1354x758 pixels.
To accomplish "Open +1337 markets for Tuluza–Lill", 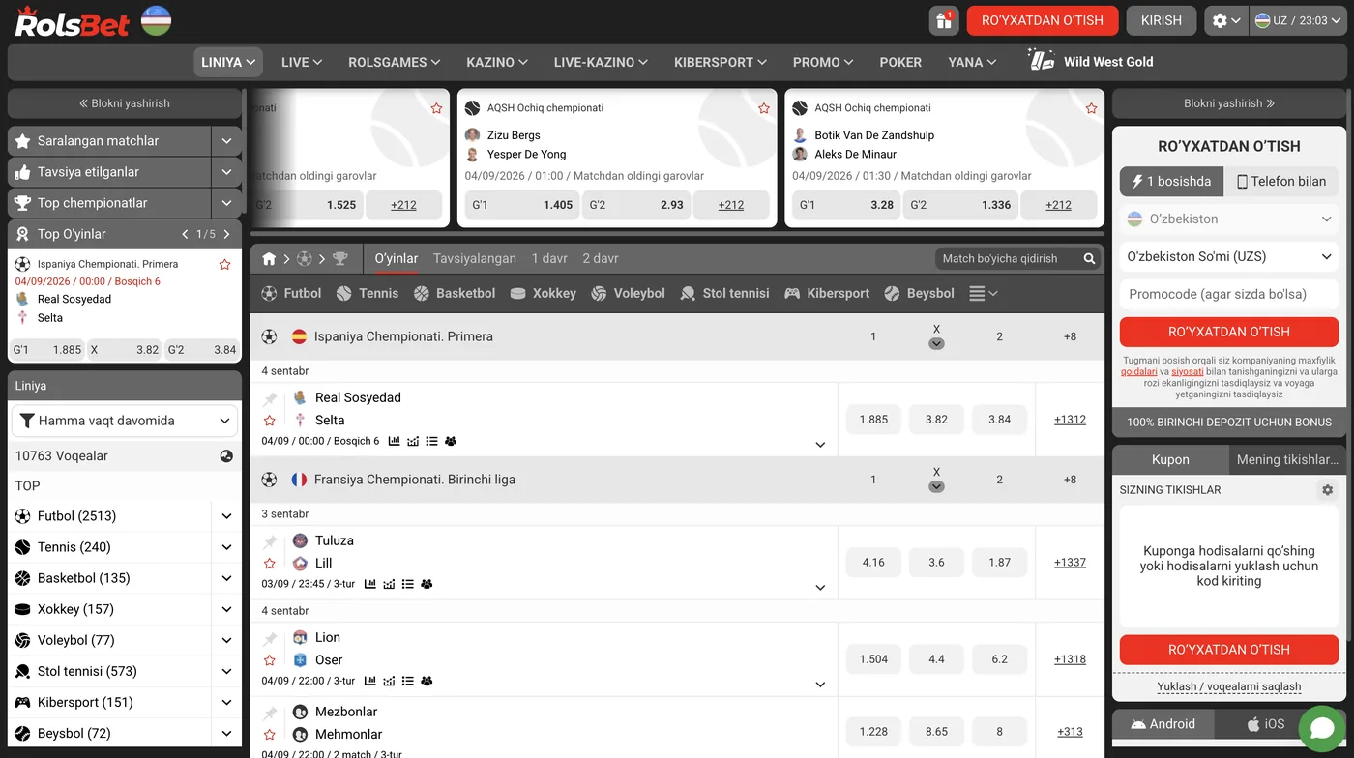I will [x=1070, y=563].
